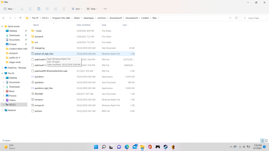Select Videos under This PC
Viewport: 269px width, 151px height.
[12, 100]
